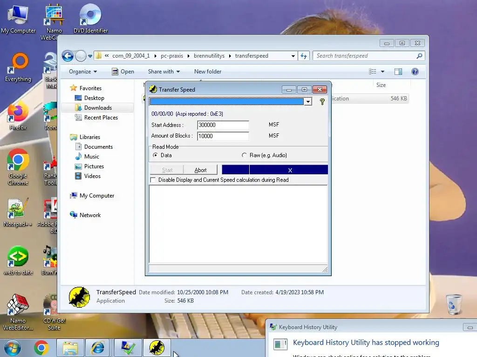
Task: Open recent locations dropdown arrow
Action: 90,56
